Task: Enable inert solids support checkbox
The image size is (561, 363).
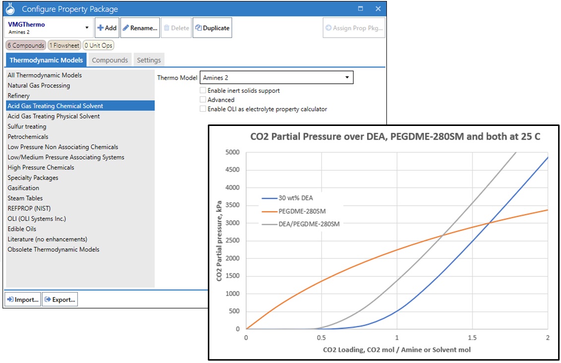Action: [x=203, y=91]
